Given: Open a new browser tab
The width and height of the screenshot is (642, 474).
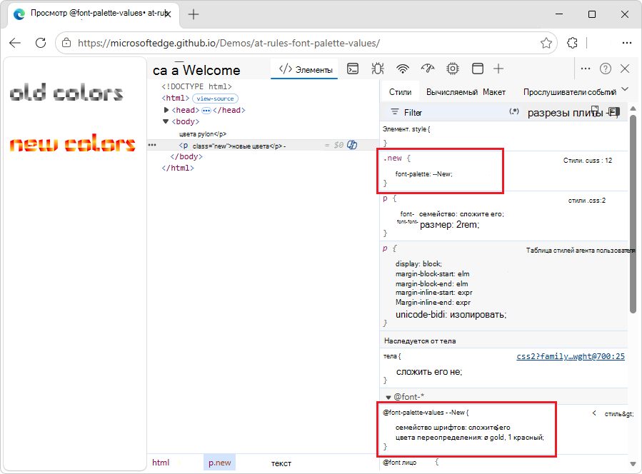Looking at the screenshot, I should pyautogui.click(x=194, y=14).
